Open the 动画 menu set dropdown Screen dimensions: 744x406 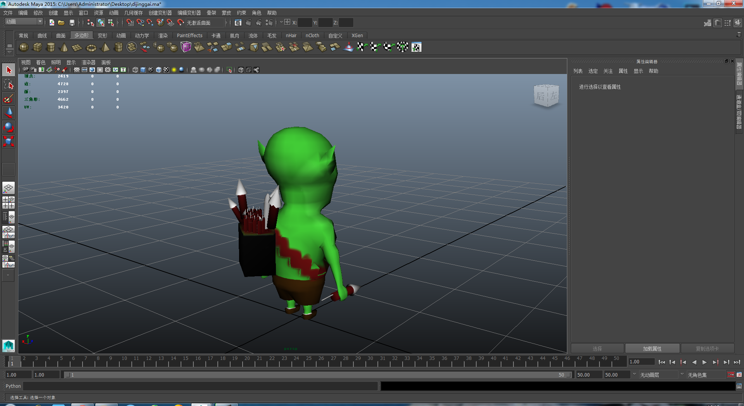click(24, 22)
